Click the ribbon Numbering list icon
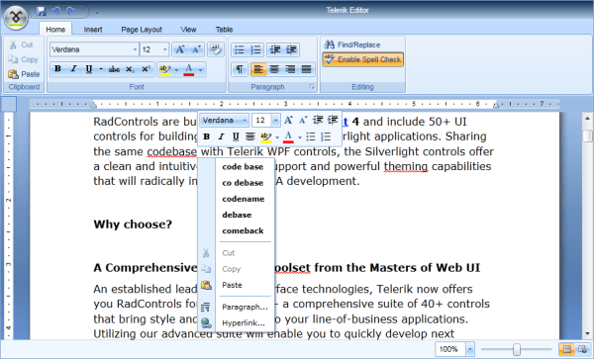594x359 pixels. click(x=256, y=49)
